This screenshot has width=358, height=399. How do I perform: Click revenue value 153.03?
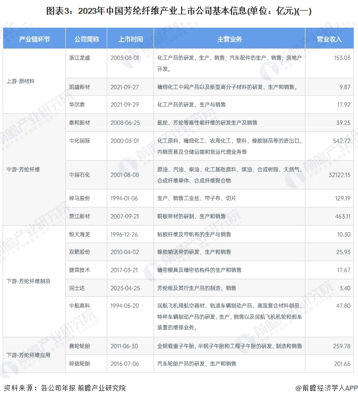[x=342, y=58]
